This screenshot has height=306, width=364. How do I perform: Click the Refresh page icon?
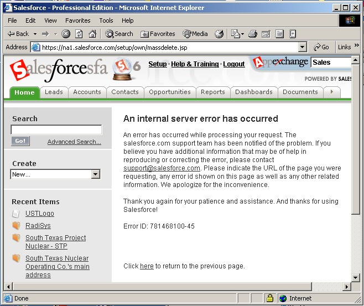[x=79, y=34]
